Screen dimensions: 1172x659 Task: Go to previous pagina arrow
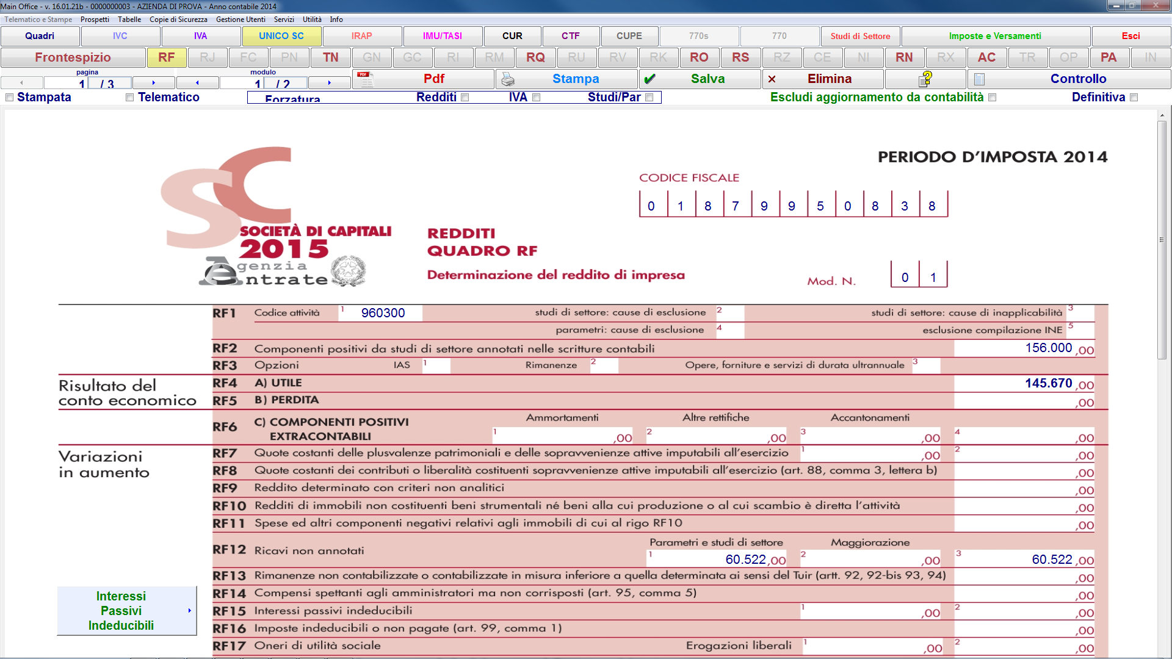click(22, 82)
